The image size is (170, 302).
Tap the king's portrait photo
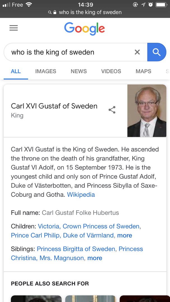pyautogui.click(x=147, y=111)
